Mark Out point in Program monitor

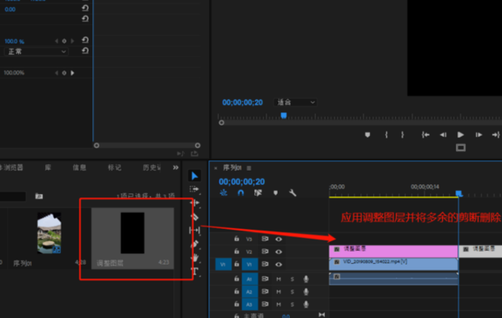[x=402, y=134]
